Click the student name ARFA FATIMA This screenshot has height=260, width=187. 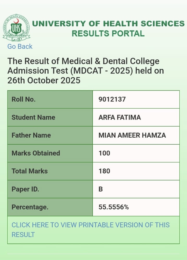[120, 117]
